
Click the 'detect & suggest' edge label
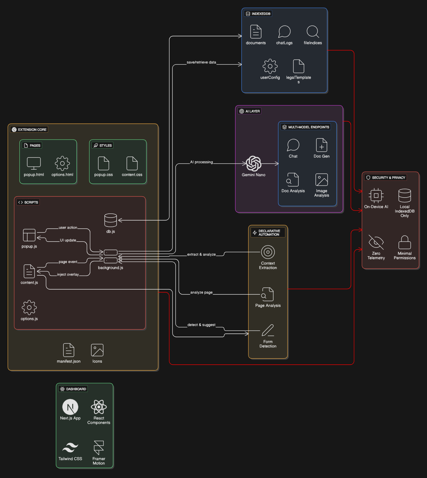(x=201, y=325)
